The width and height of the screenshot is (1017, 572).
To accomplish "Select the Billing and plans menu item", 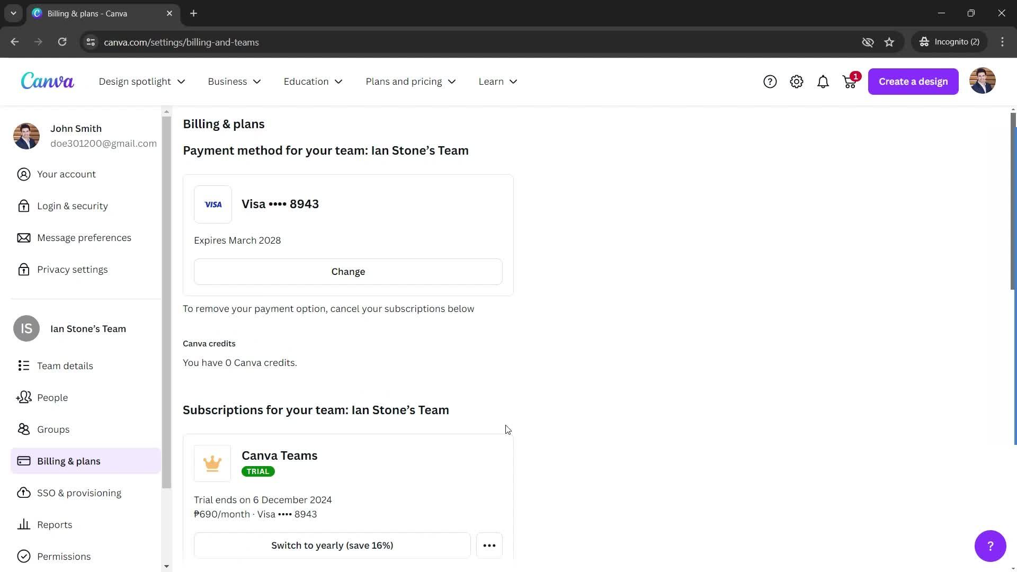I will pyautogui.click(x=68, y=460).
